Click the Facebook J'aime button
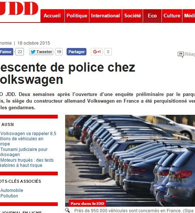 click(6, 52)
